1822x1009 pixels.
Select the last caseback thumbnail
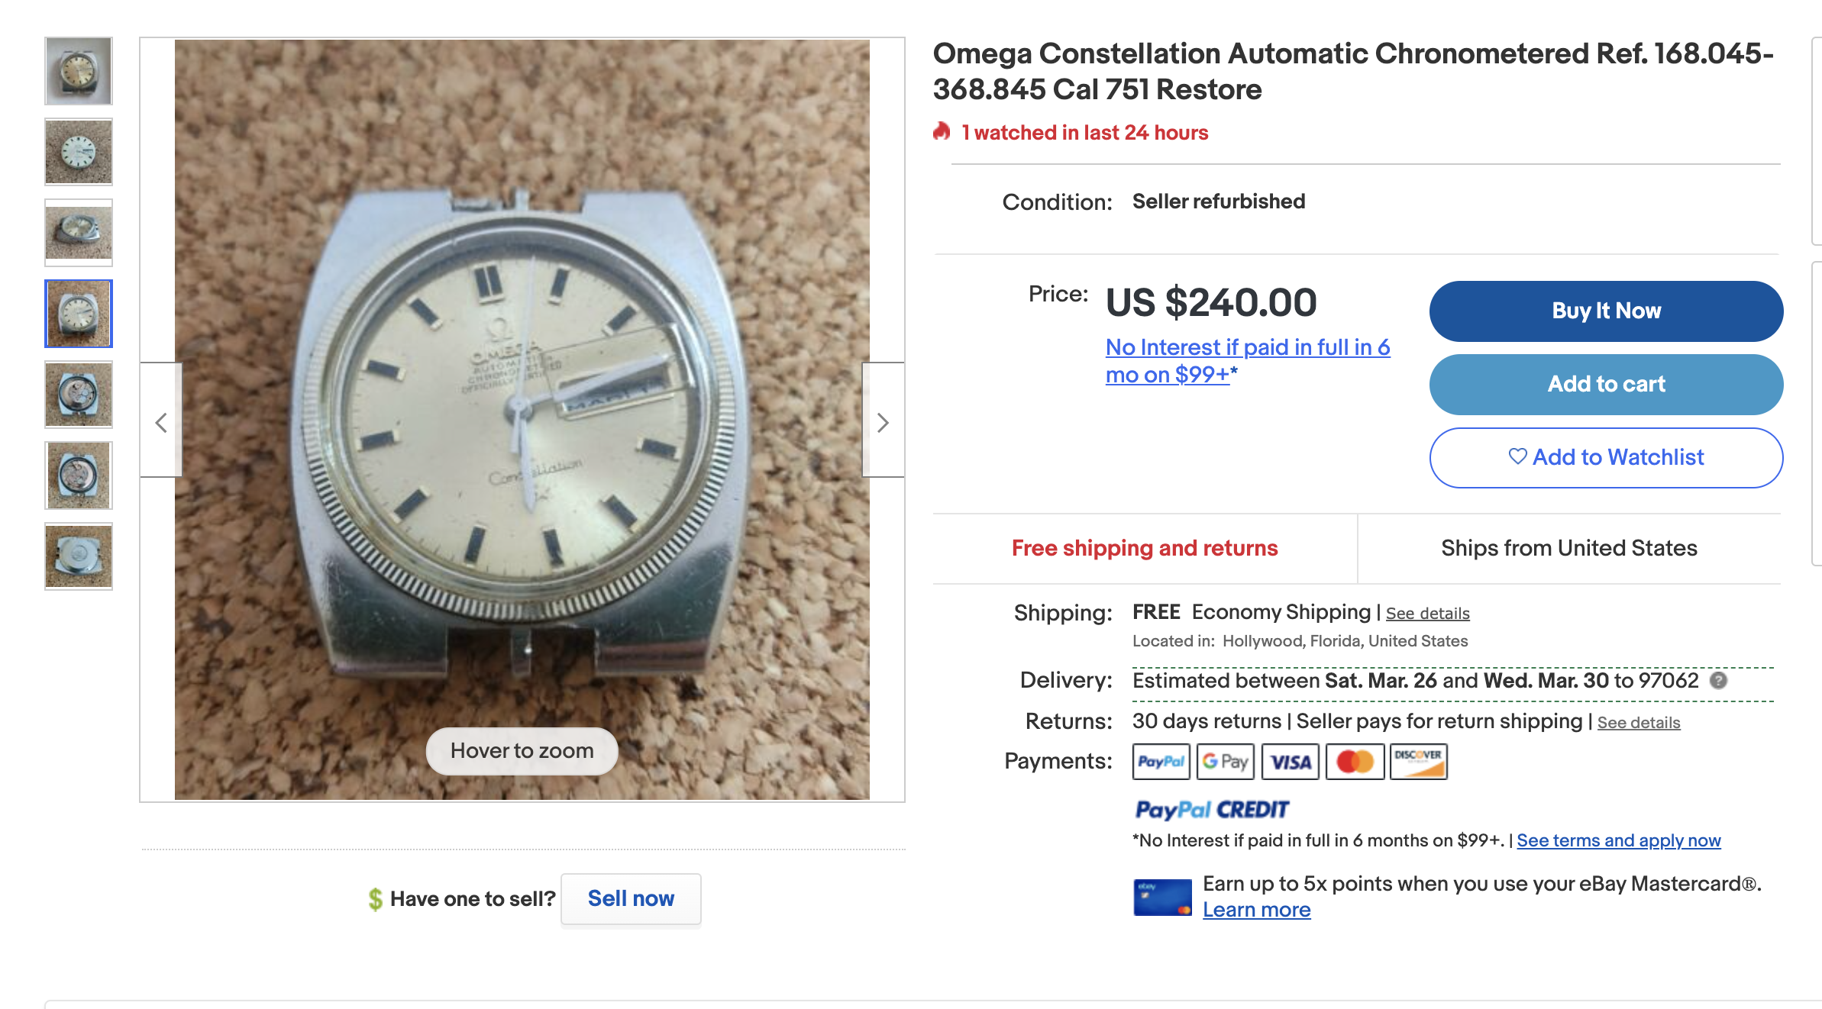pos(79,556)
